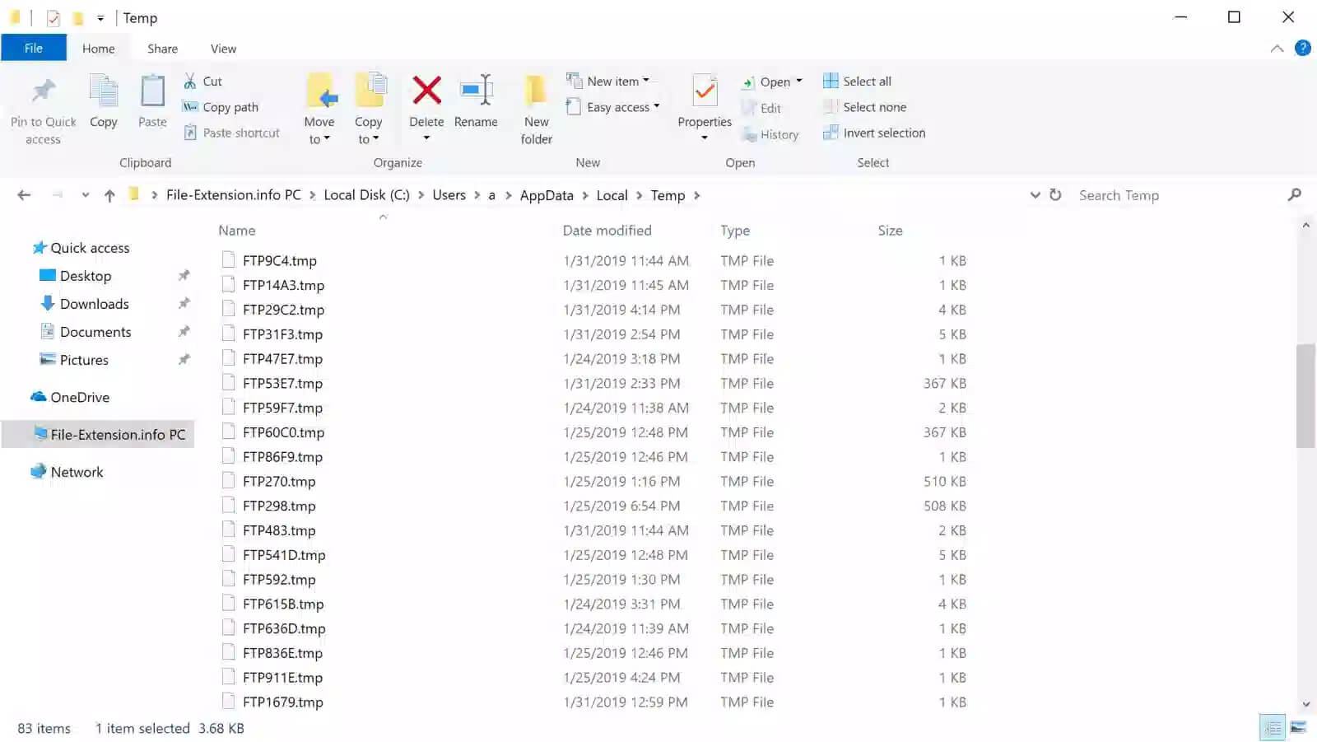1317x742 pixels.
Task: Refresh the Temp folder contents
Action: (1055, 195)
